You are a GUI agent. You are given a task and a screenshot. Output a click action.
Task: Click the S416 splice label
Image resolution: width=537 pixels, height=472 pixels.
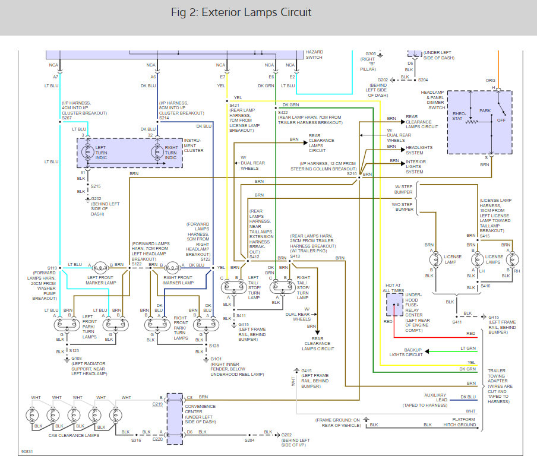485,286
